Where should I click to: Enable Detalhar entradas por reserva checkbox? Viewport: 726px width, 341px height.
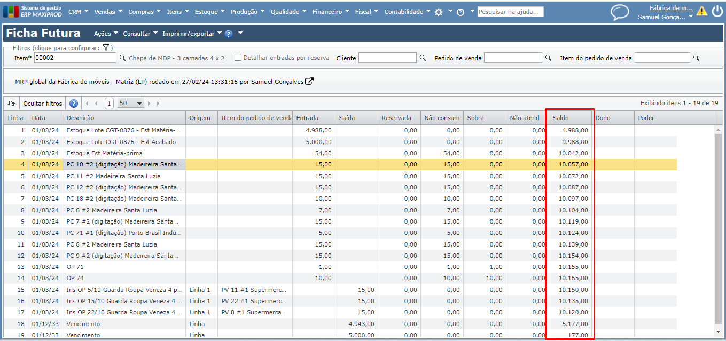pyautogui.click(x=238, y=58)
